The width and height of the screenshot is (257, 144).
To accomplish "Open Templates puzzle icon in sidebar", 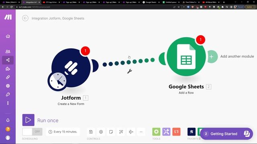I will click(x=8, y=68).
